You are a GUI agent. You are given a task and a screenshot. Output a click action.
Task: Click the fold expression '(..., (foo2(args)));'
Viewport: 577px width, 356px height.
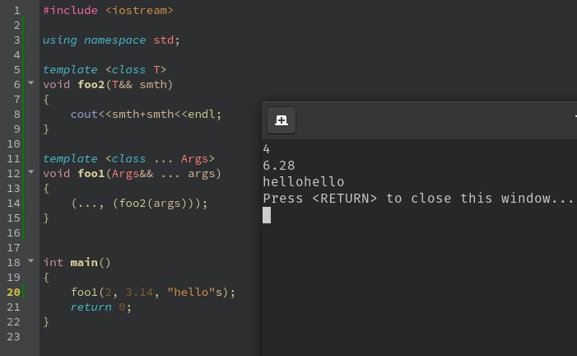[139, 204]
